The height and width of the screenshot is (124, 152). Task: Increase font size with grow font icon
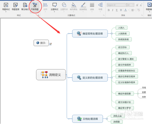coord(137,5)
